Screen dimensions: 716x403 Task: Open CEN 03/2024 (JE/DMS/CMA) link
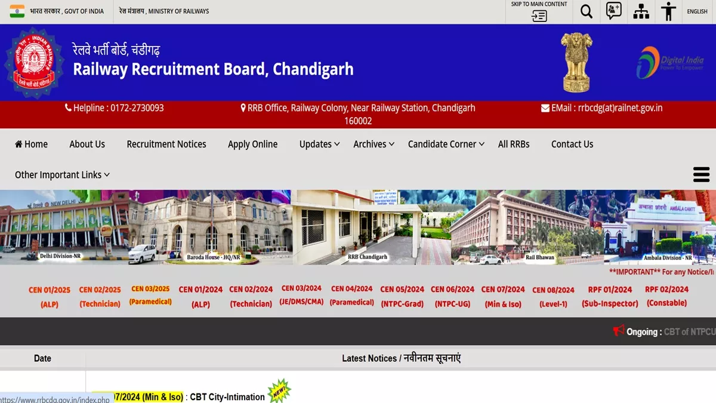301,295
